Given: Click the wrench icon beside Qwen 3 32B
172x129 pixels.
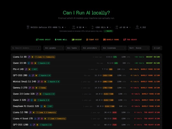Looking at the screenshot, I should 28,100.
